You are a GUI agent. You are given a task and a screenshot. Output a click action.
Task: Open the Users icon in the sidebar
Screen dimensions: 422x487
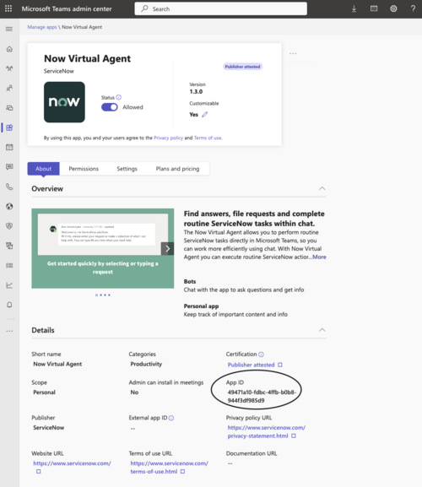tap(9, 89)
